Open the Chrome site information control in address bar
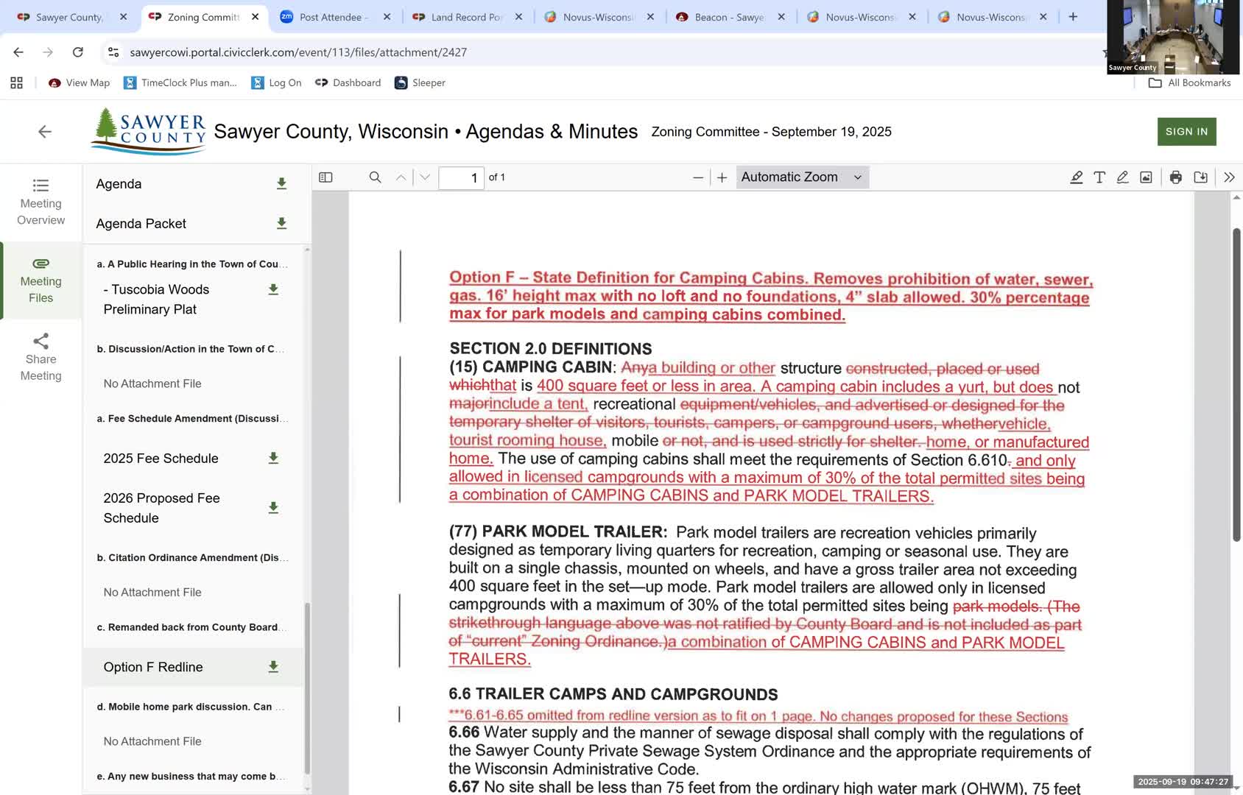The height and width of the screenshot is (795, 1243). (113, 52)
